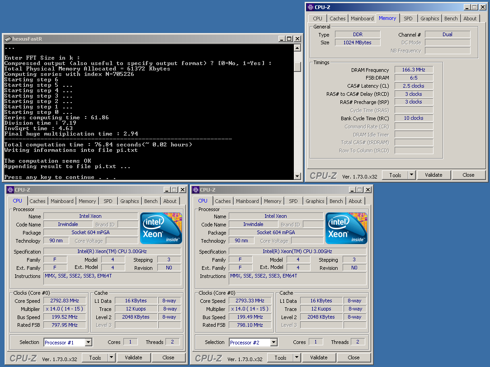Maximize the hexusFastR console window
The height and width of the screenshot is (367, 490).
pos(289,39)
